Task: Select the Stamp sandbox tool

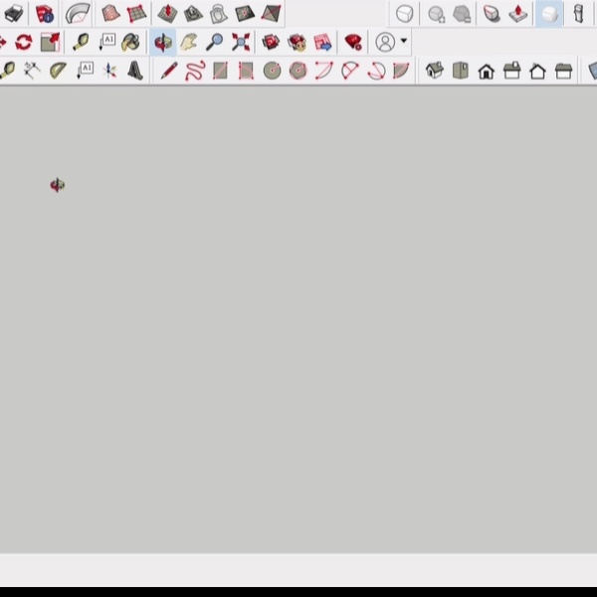Action: click(193, 14)
